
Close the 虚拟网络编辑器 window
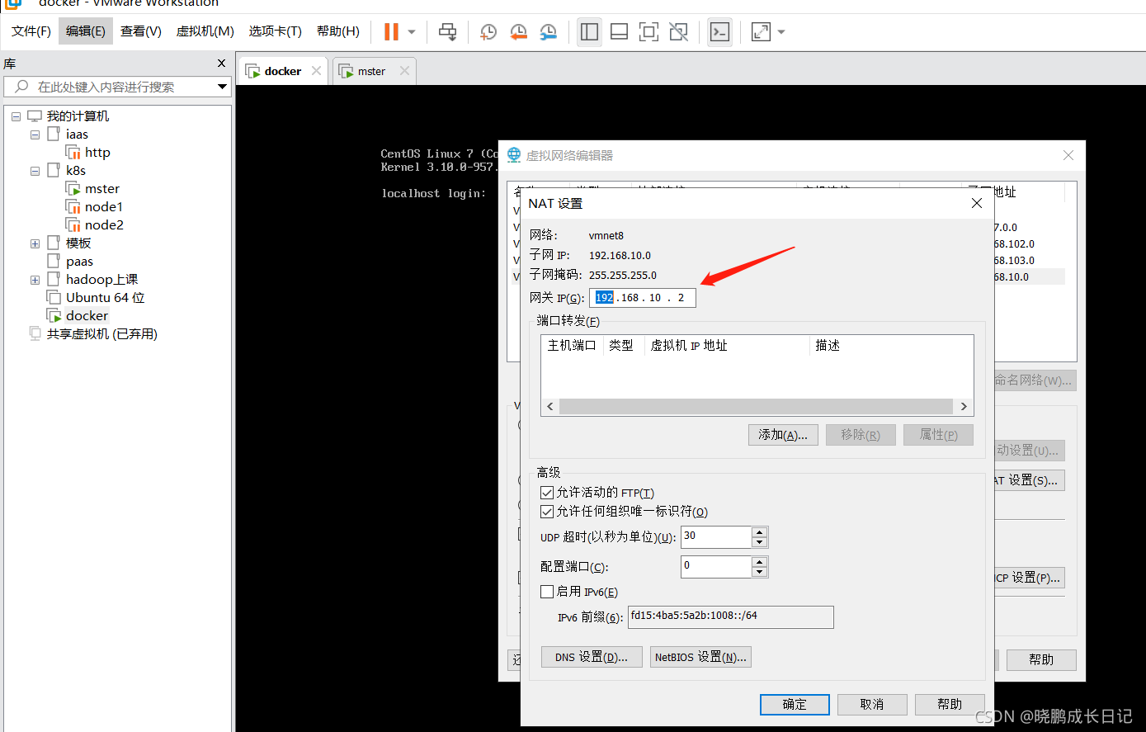pyautogui.click(x=1068, y=155)
